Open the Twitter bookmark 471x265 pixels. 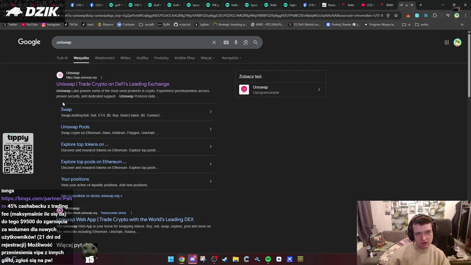pos(10,25)
